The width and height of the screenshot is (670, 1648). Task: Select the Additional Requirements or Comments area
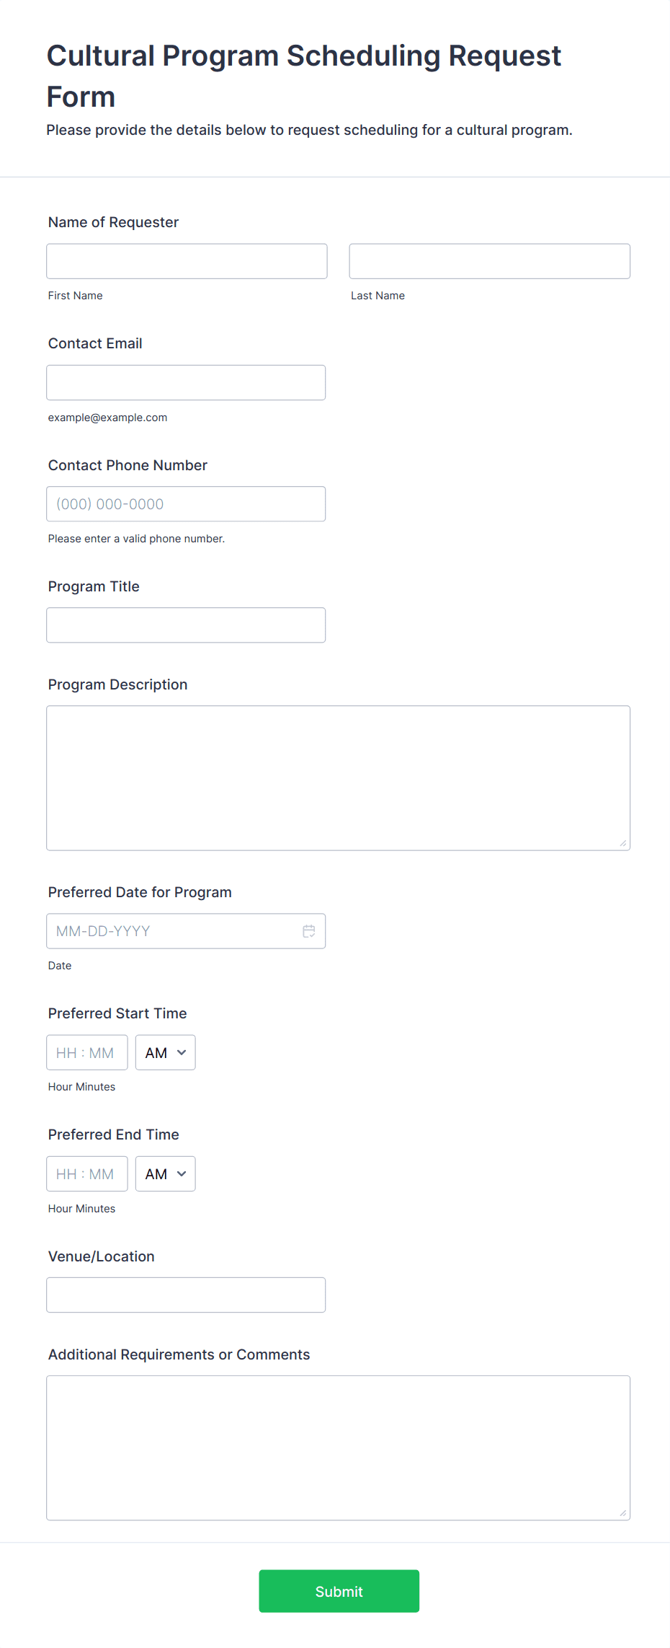pos(338,1442)
